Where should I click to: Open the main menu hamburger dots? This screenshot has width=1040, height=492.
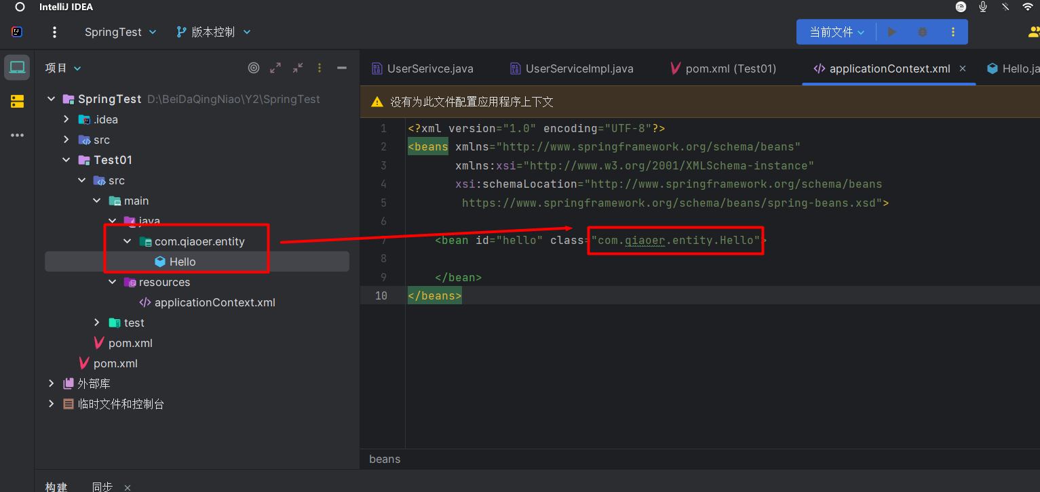tap(55, 32)
